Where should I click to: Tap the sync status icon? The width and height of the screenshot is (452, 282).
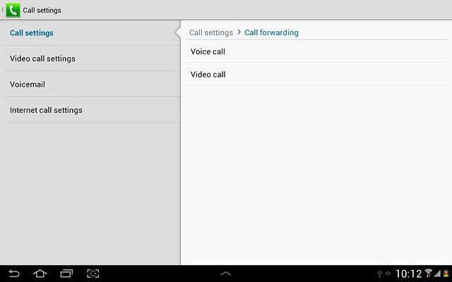pyautogui.click(x=388, y=274)
